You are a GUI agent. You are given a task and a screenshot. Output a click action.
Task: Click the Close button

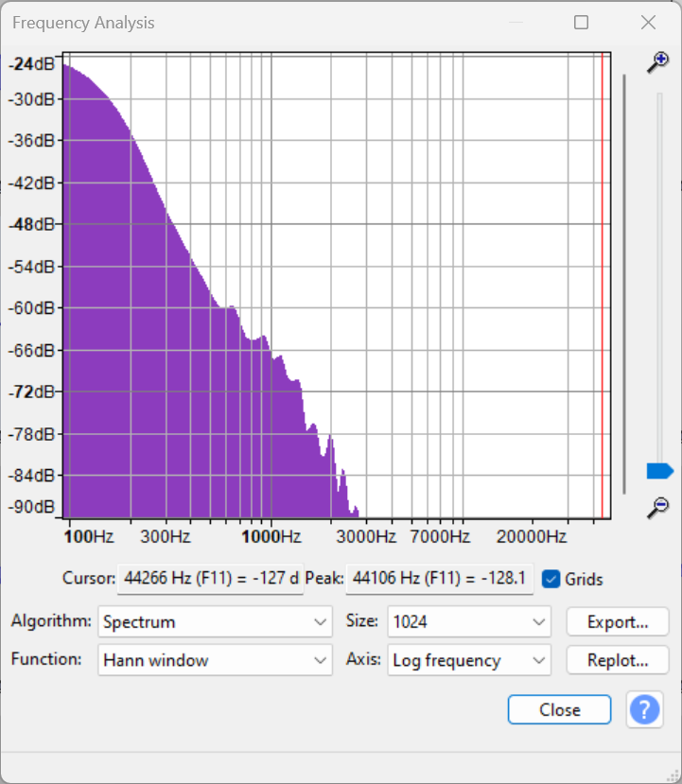click(x=559, y=709)
